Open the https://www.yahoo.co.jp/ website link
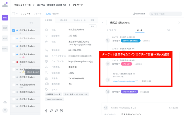The width and height of the screenshot is (184, 115). point(81,61)
